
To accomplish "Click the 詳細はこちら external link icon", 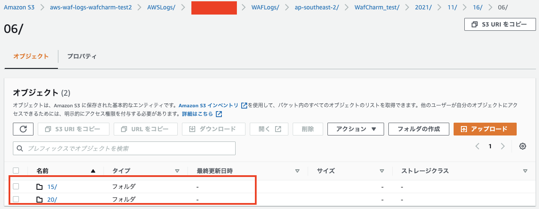I will [219, 114].
